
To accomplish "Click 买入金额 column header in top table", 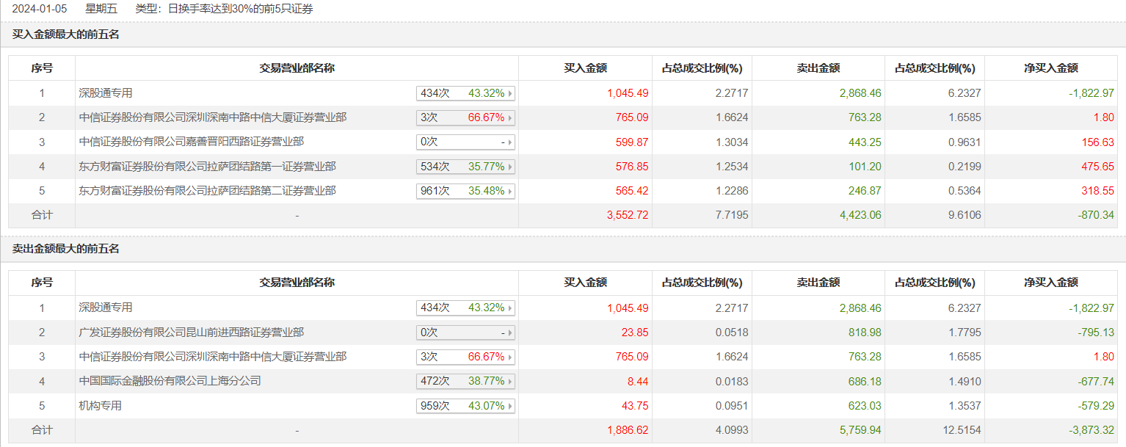I will click(585, 68).
